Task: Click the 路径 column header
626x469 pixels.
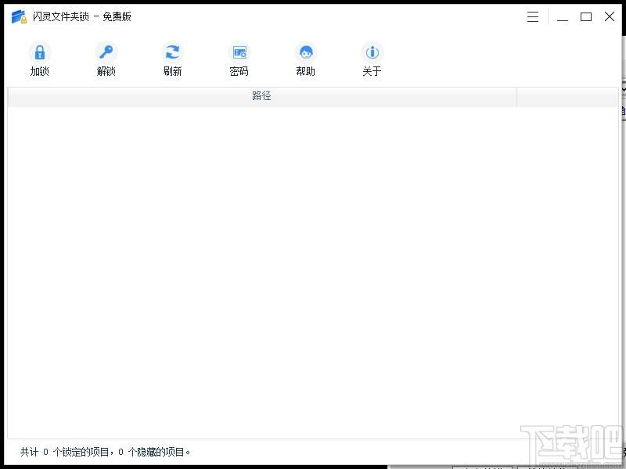Action: click(262, 96)
